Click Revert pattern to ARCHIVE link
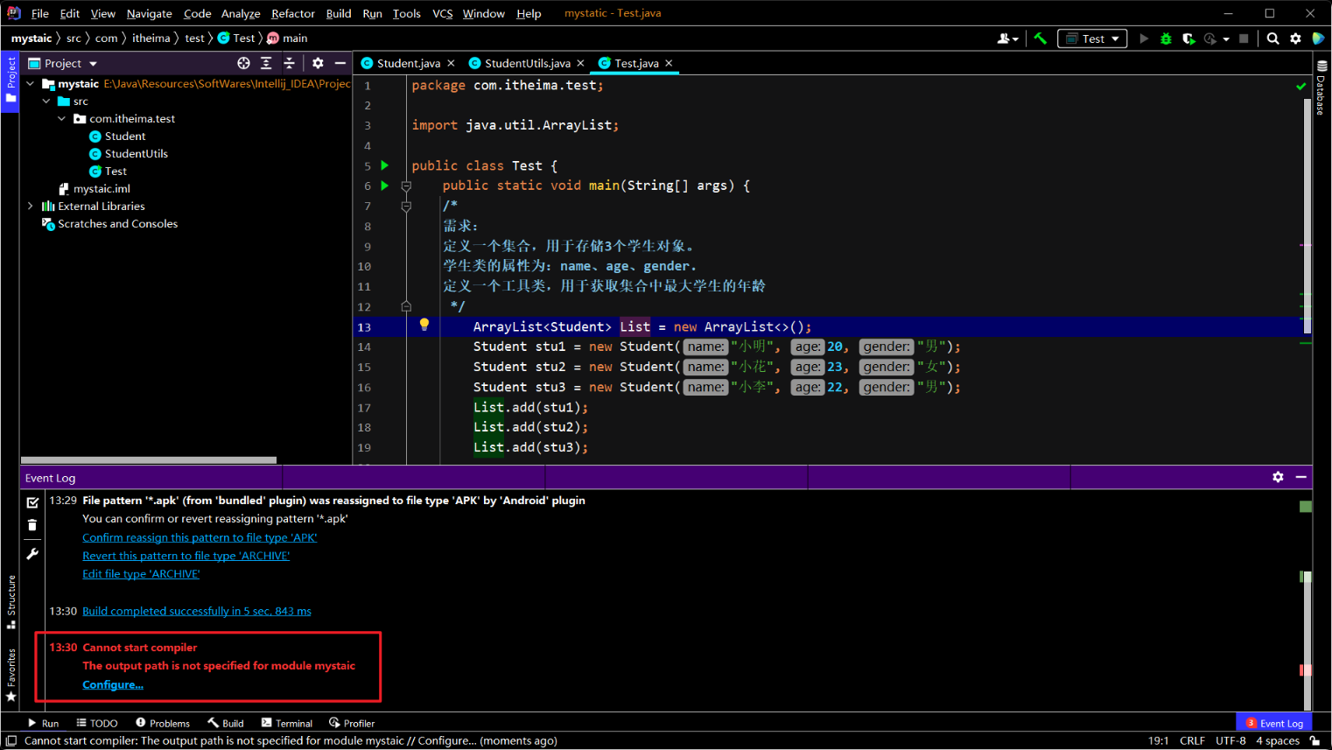1332x750 pixels. pos(186,556)
